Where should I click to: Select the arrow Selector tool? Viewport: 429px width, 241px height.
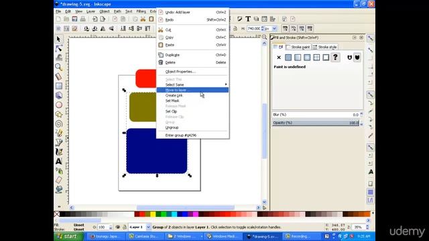(58, 39)
